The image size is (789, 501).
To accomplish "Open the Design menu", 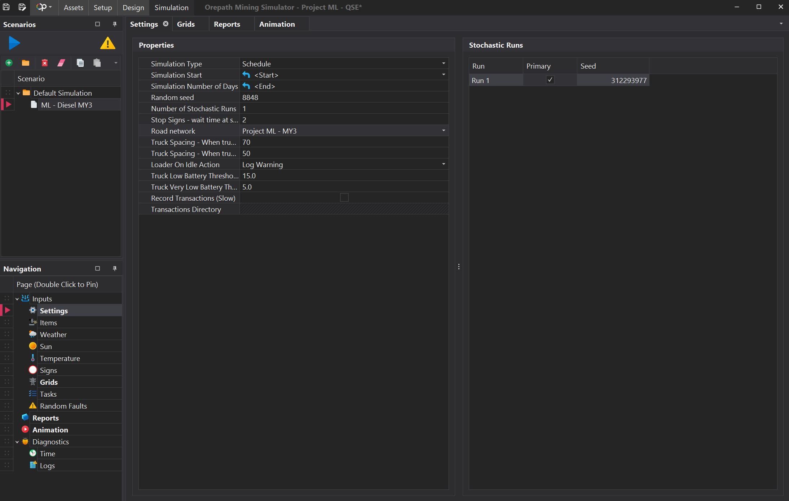I will [x=133, y=8].
